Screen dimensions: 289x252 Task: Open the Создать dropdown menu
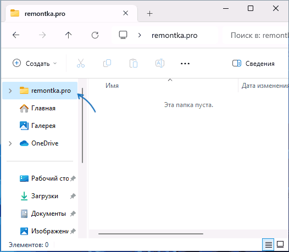click(35, 64)
